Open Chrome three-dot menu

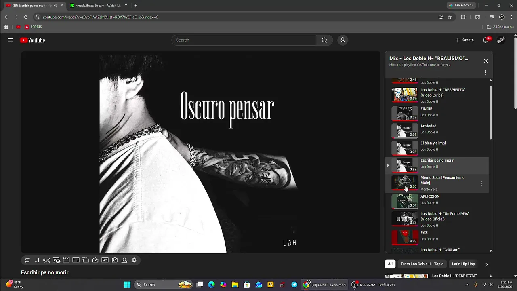pyautogui.click(x=511, y=17)
